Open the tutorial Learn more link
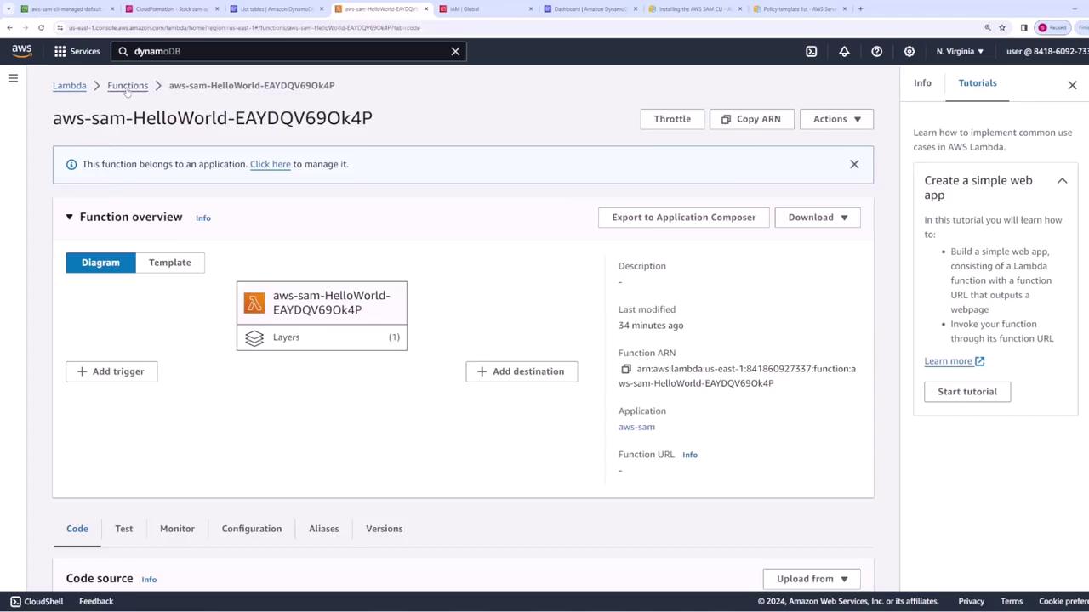 [955, 361]
